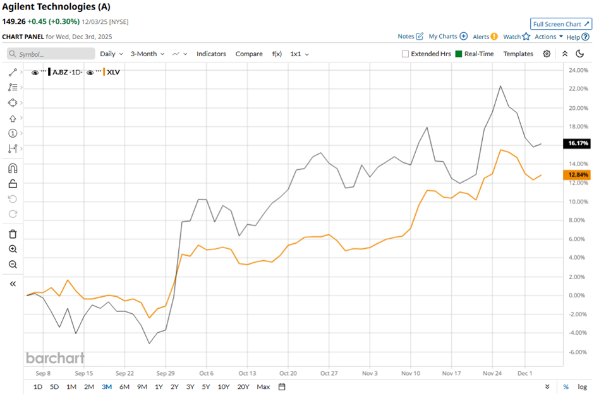Open the Compare menu

(x=249, y=54)
